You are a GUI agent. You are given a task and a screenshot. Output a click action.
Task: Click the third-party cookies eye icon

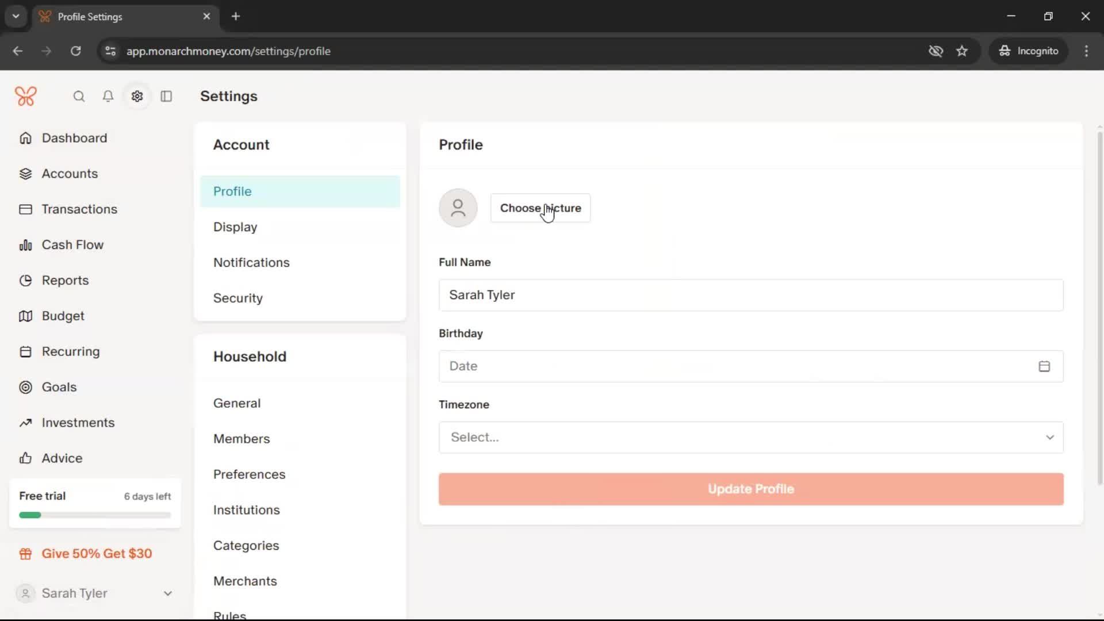coord(936,51)
